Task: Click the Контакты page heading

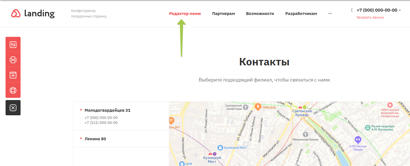Action: 264,62
